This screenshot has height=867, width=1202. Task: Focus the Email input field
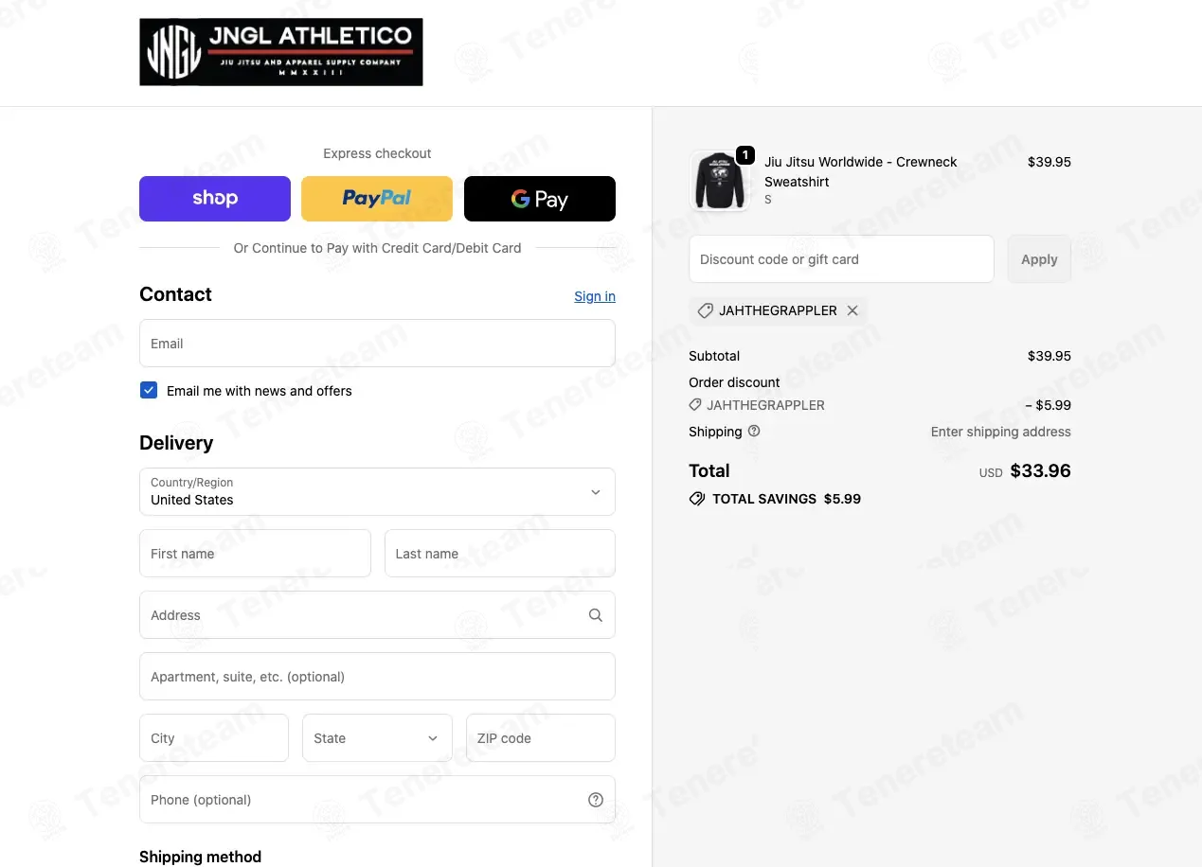tap(377, 343)
